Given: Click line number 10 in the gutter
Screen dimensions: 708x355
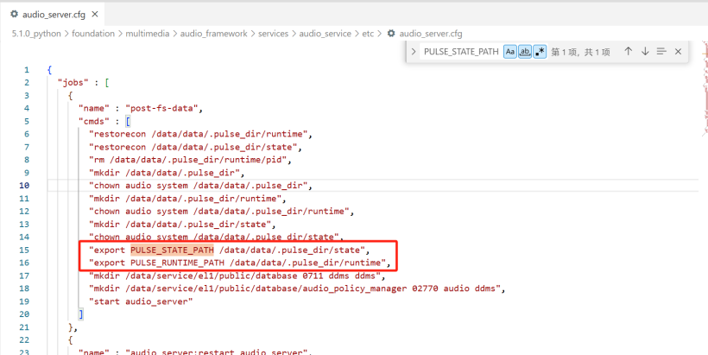Looking at the screenshot, I should coord(24,186).
